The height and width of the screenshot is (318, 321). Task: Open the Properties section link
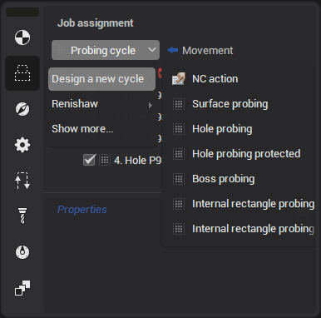click(x=81, y=210)
